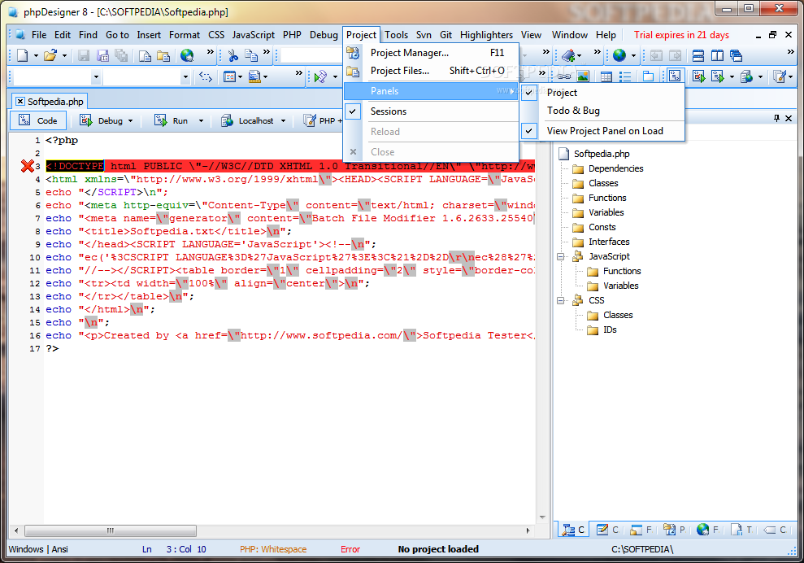Open the Highlighters menu
The width and height of the screenshot is (804, 563).
(x=486, y=35)
